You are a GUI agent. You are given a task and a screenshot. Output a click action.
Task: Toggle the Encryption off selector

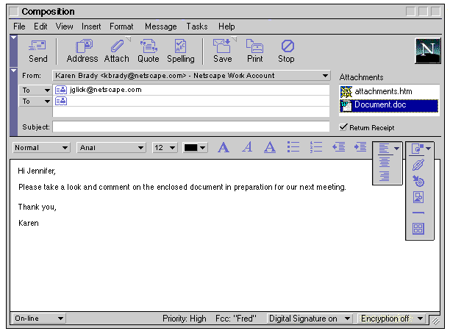pos(391,319)
